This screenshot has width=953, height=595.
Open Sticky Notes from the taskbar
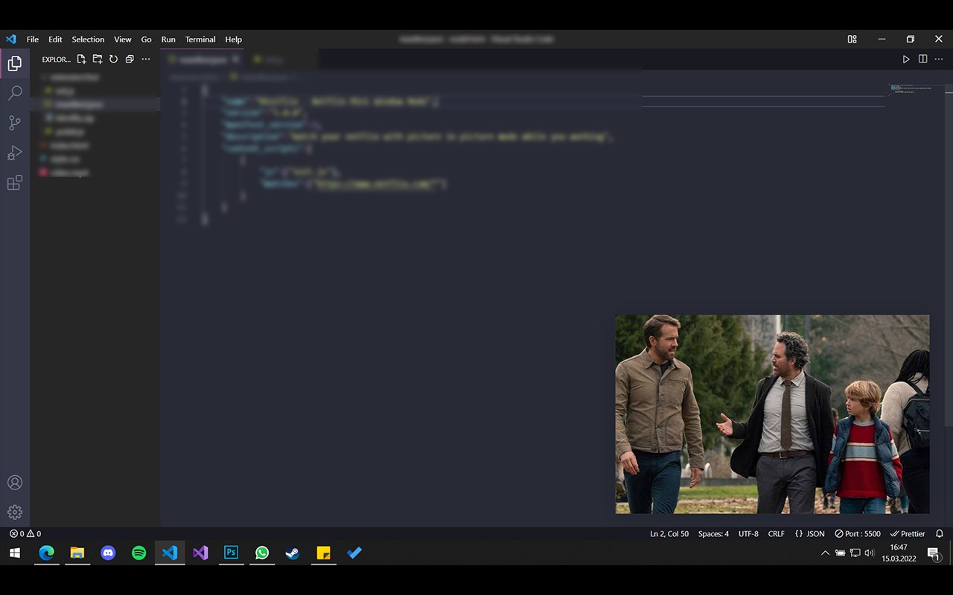(x=324, y=553)
